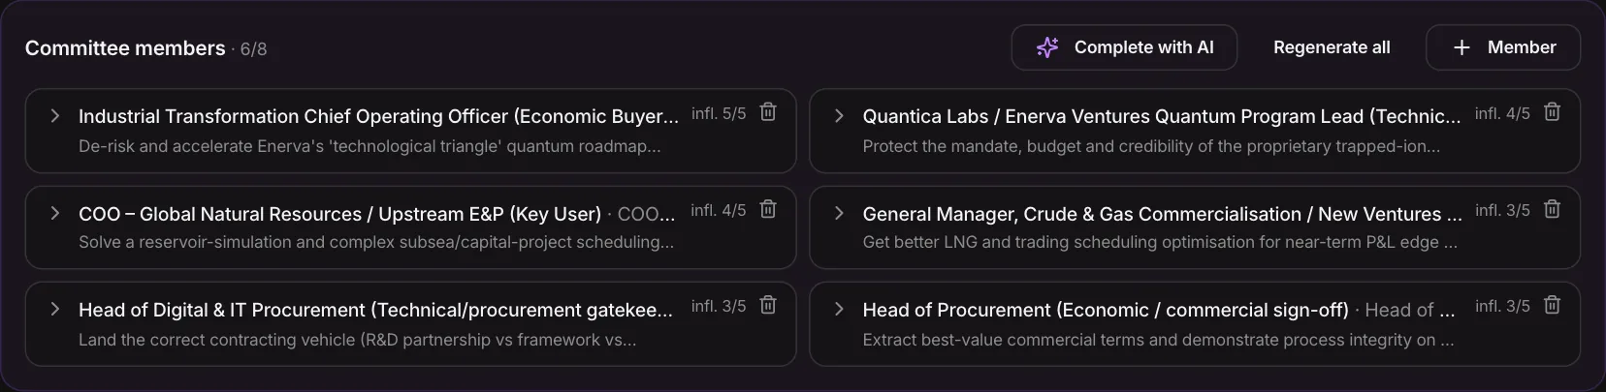The width and height of the screenshot is (1606, 392).
Task: Click the Regenerate all button
Action: click(x=1332, y=47)
